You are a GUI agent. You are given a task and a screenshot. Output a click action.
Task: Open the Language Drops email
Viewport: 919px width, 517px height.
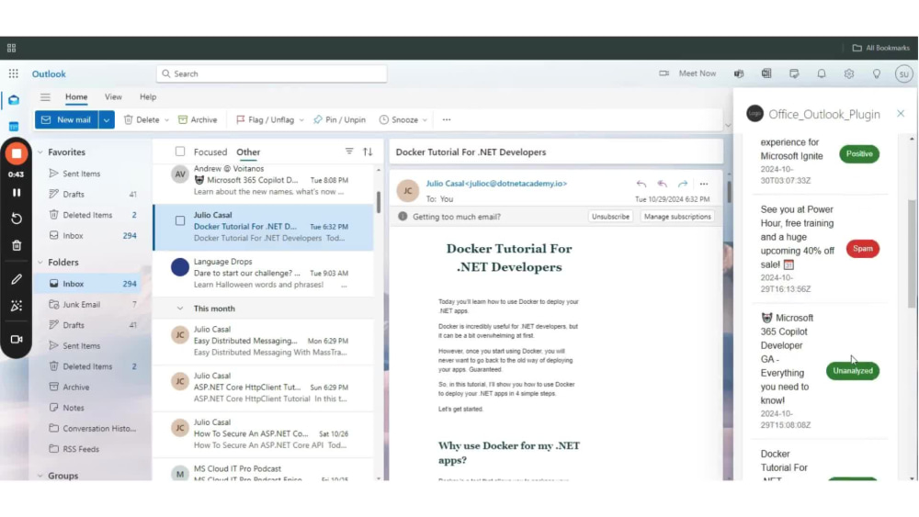point(263,274)
